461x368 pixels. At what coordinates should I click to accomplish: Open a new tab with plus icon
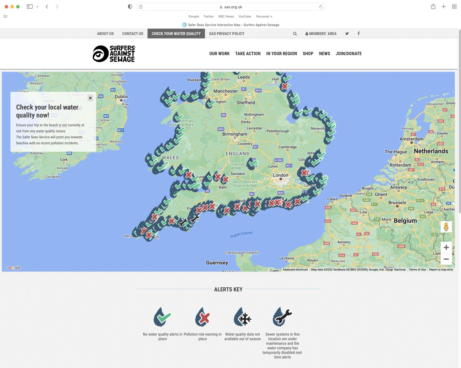pos(443,7)
